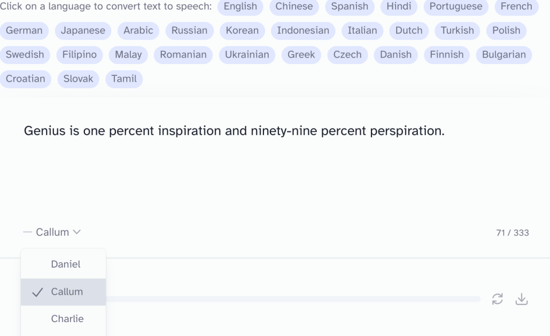Click the Korean language chip
550x336 pixels.
[242, 31]
